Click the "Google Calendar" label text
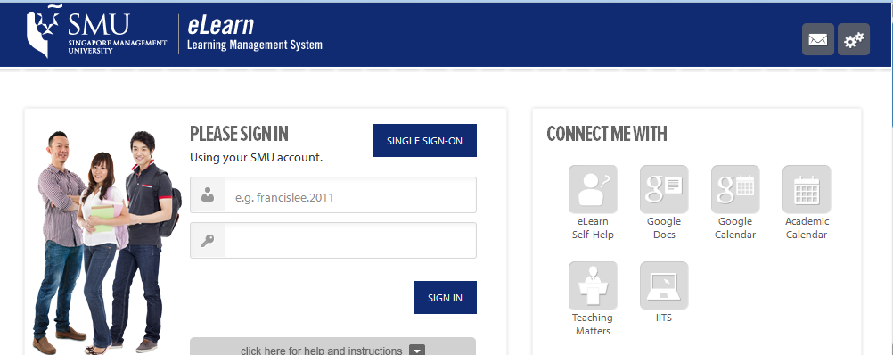893x355 pixels. (736, 228)
